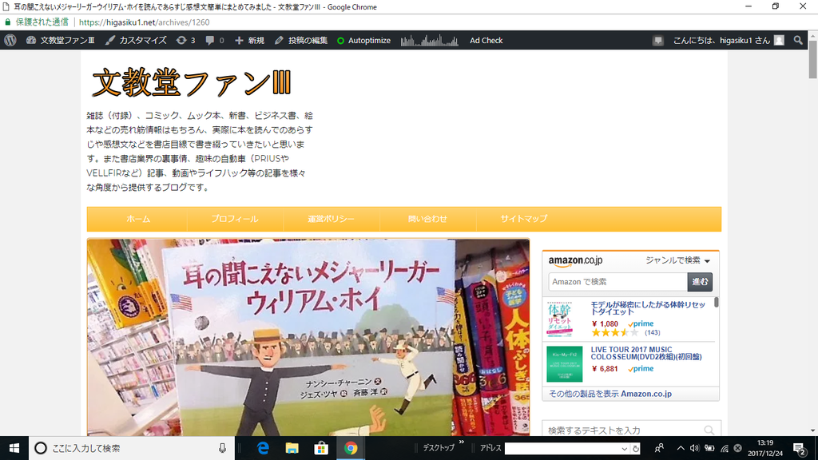Open the notifications icon in admin bar
This screenshot has width=818, height=460.
(658, 40)
